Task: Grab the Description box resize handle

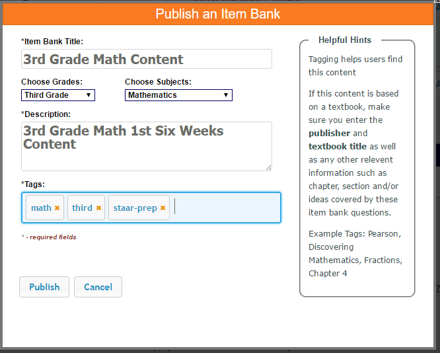Action: (269, 167)
